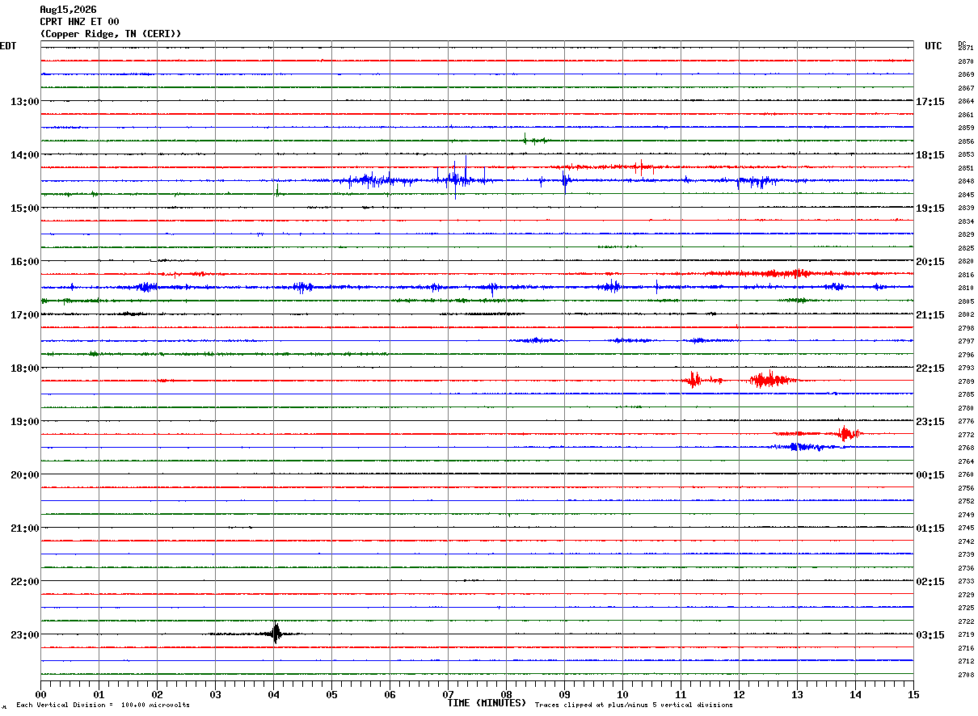Click the DC offset value 2871
978x716 pixels.
coord(966,48)
